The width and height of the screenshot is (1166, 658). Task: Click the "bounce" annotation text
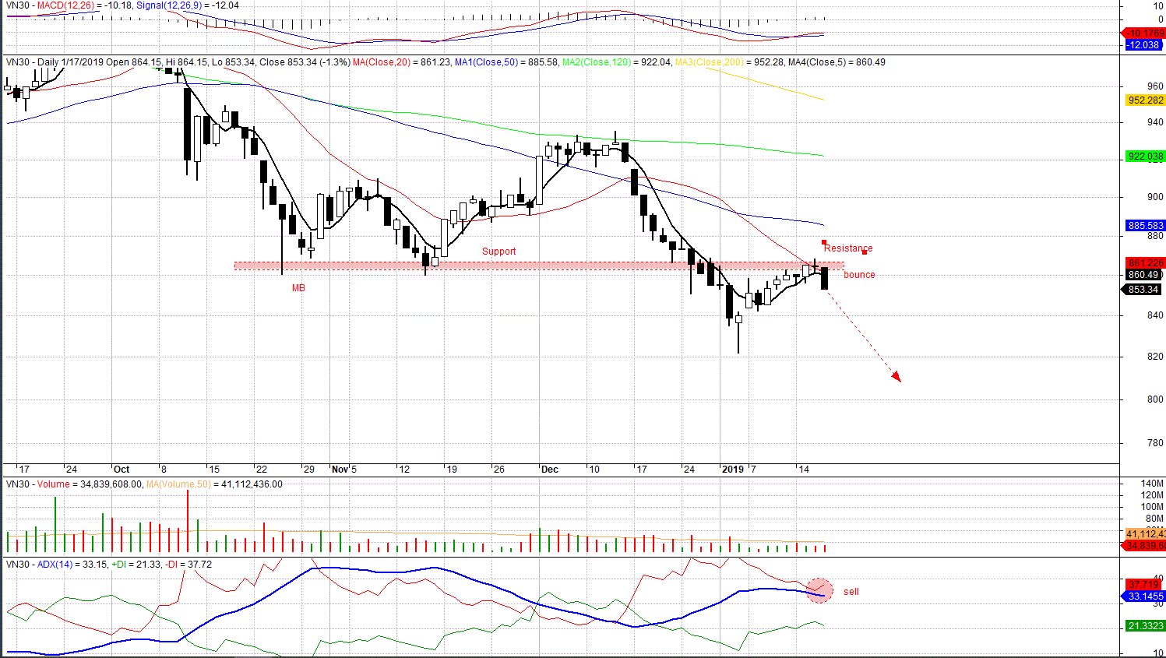pos(859,275)
